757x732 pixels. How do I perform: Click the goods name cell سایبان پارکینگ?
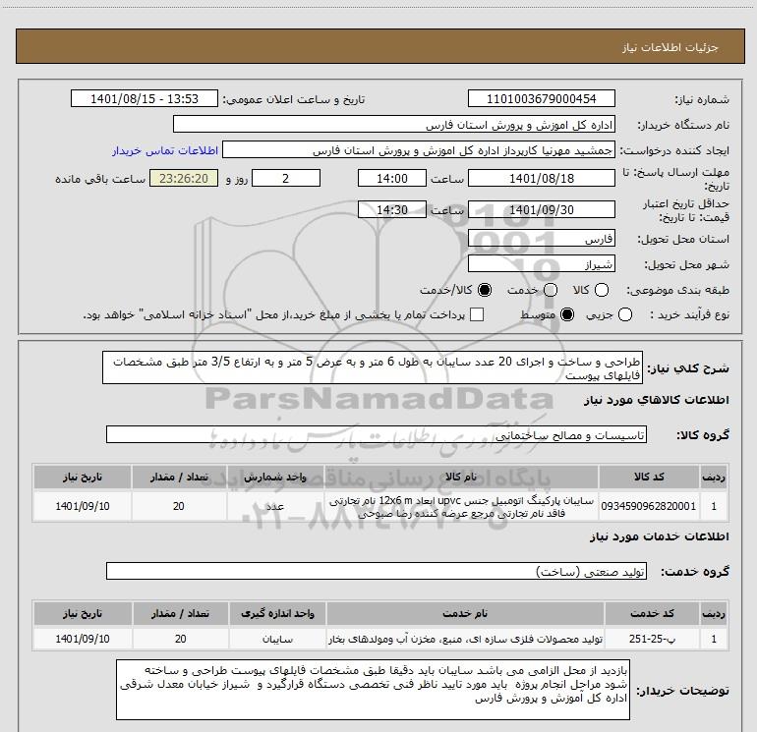click(x=461, y=507)
